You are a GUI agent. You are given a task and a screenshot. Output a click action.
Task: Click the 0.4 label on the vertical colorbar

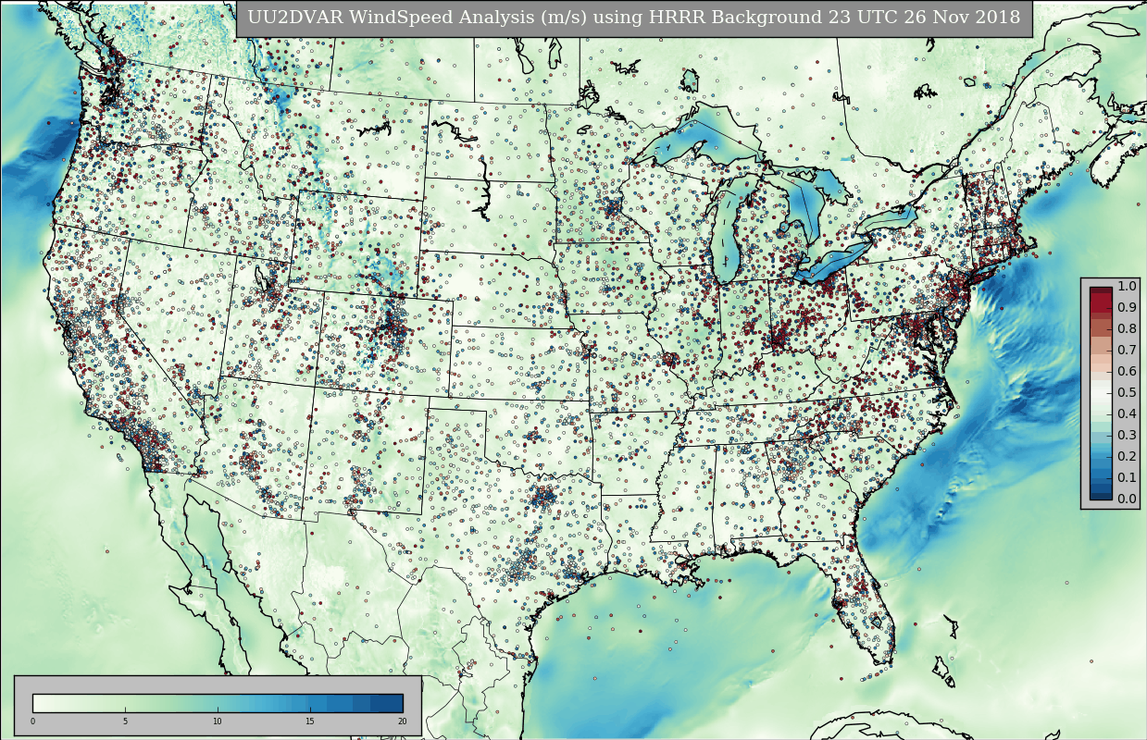tap(1127, 414)
